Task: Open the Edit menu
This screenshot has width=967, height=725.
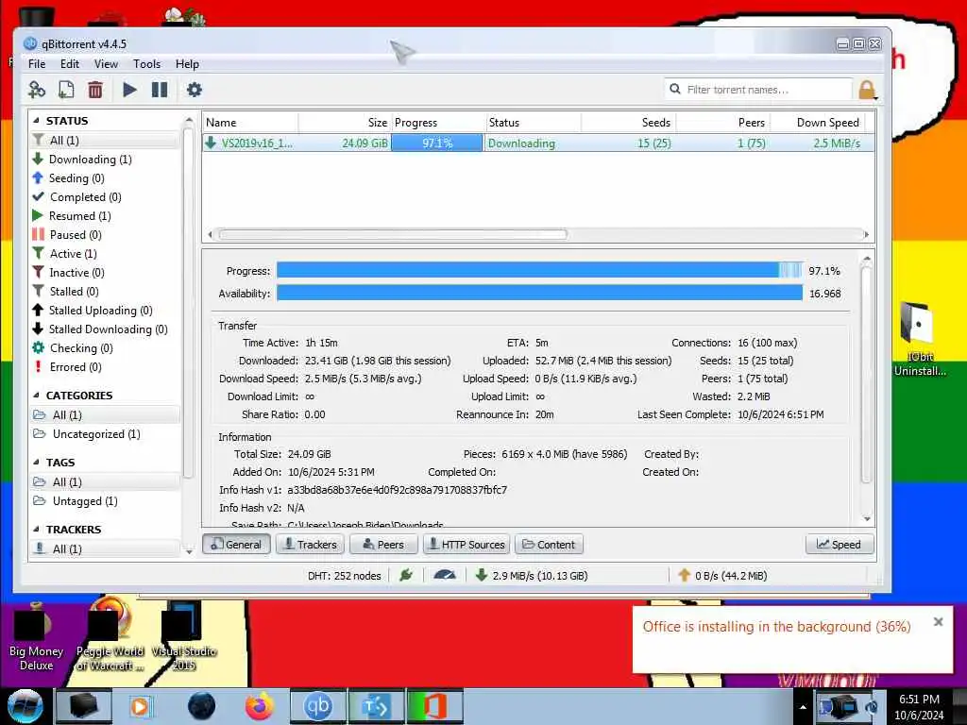Action: [x=70, y=64]
